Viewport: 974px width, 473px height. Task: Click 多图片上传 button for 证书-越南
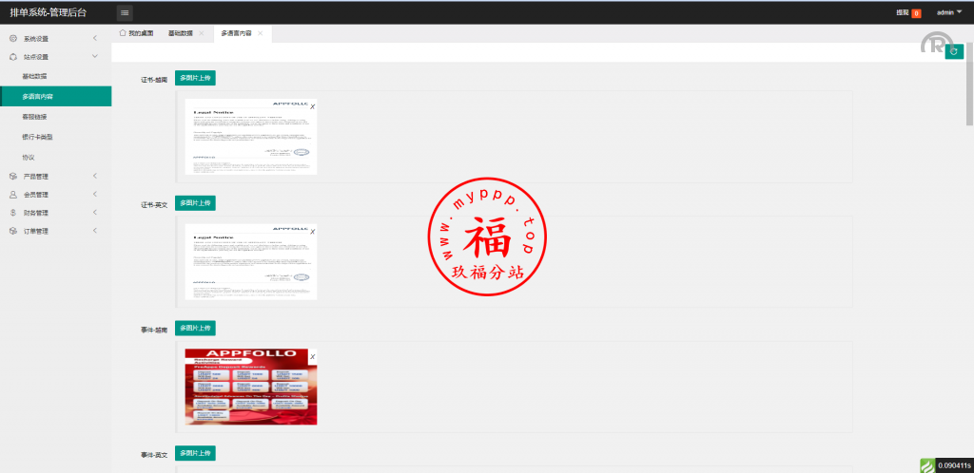click(195, 78)
